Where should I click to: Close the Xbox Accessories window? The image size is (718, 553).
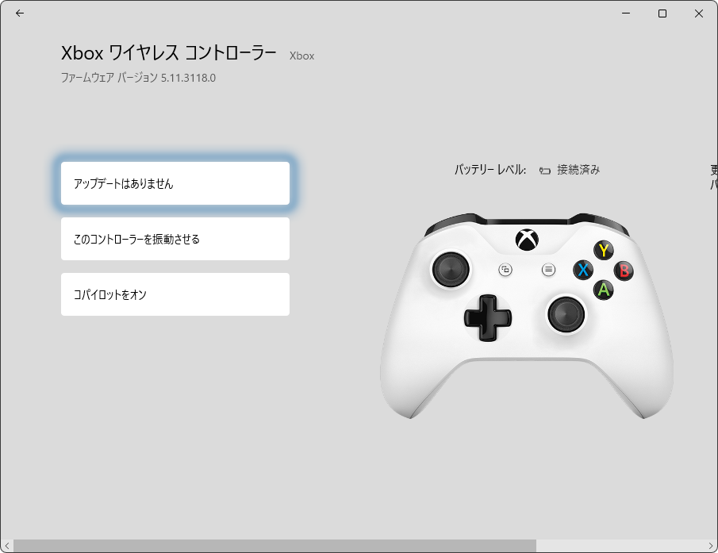698,13
